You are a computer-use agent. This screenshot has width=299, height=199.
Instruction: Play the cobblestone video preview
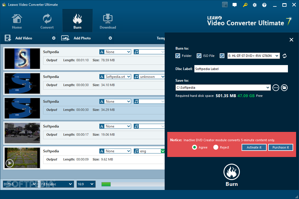click(10, 163)
